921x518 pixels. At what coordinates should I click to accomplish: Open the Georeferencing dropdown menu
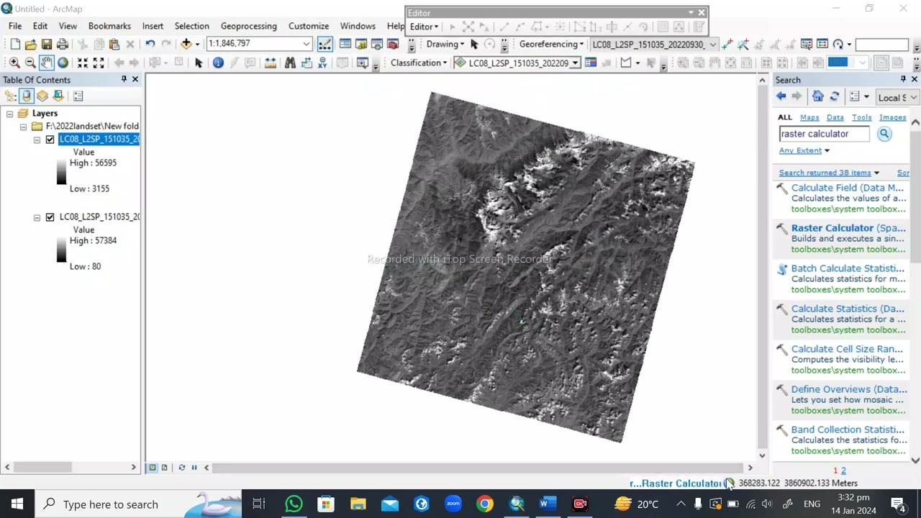tap(551, 45)
